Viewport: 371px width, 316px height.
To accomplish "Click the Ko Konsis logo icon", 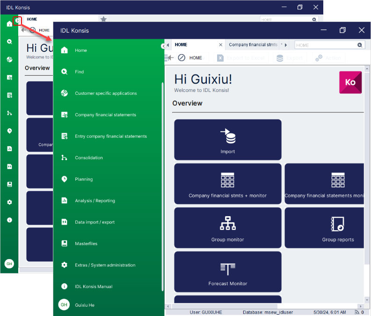I will coord(350,82).
